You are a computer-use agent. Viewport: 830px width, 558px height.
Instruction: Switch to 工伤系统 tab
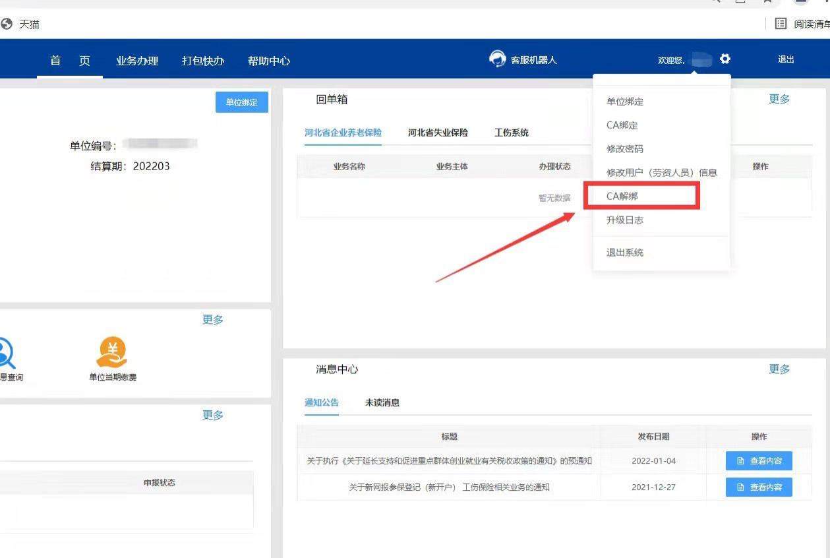pos(512,133)
